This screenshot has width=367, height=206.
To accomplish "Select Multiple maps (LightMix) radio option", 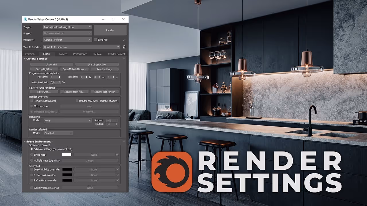I will (x=32, y=161).
